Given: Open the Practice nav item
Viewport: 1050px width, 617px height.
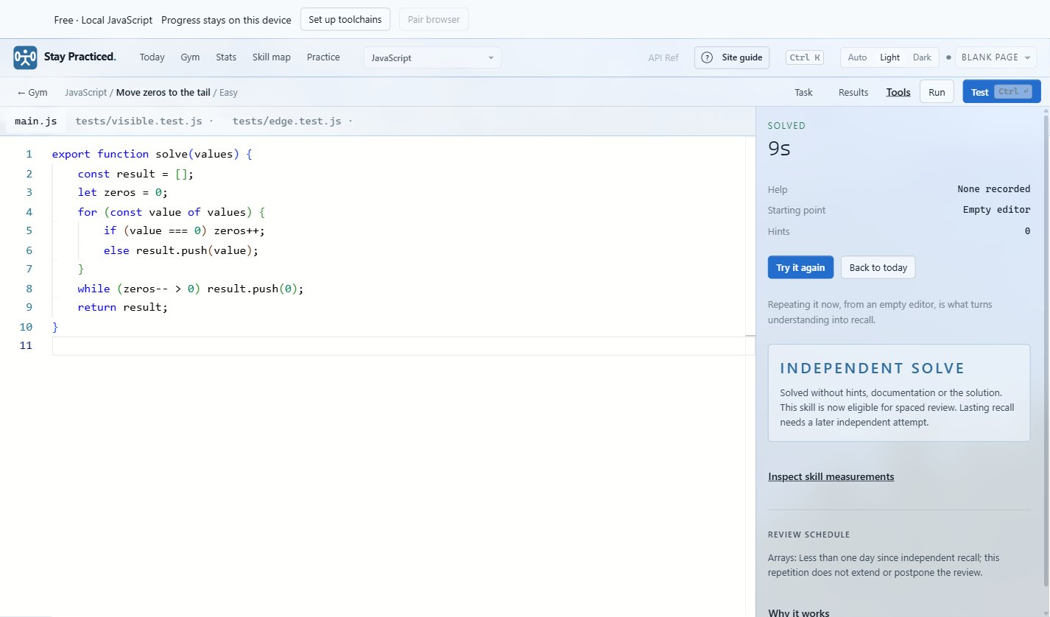Looking at the screenshot, I should pyautogui.click(x=323, y=57).
